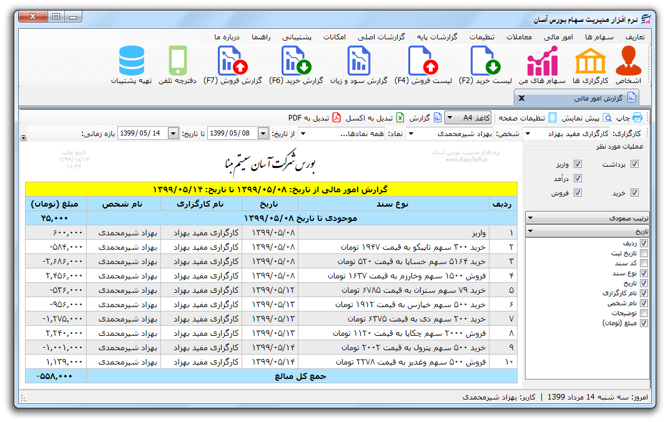This screenshot has width=668, height=422.
Task: Open گزارشات پایه menu
Action: 436,37
